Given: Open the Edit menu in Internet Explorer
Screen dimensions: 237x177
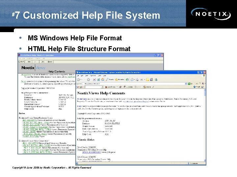Looking at the screenshot, I should pos(82,76).
